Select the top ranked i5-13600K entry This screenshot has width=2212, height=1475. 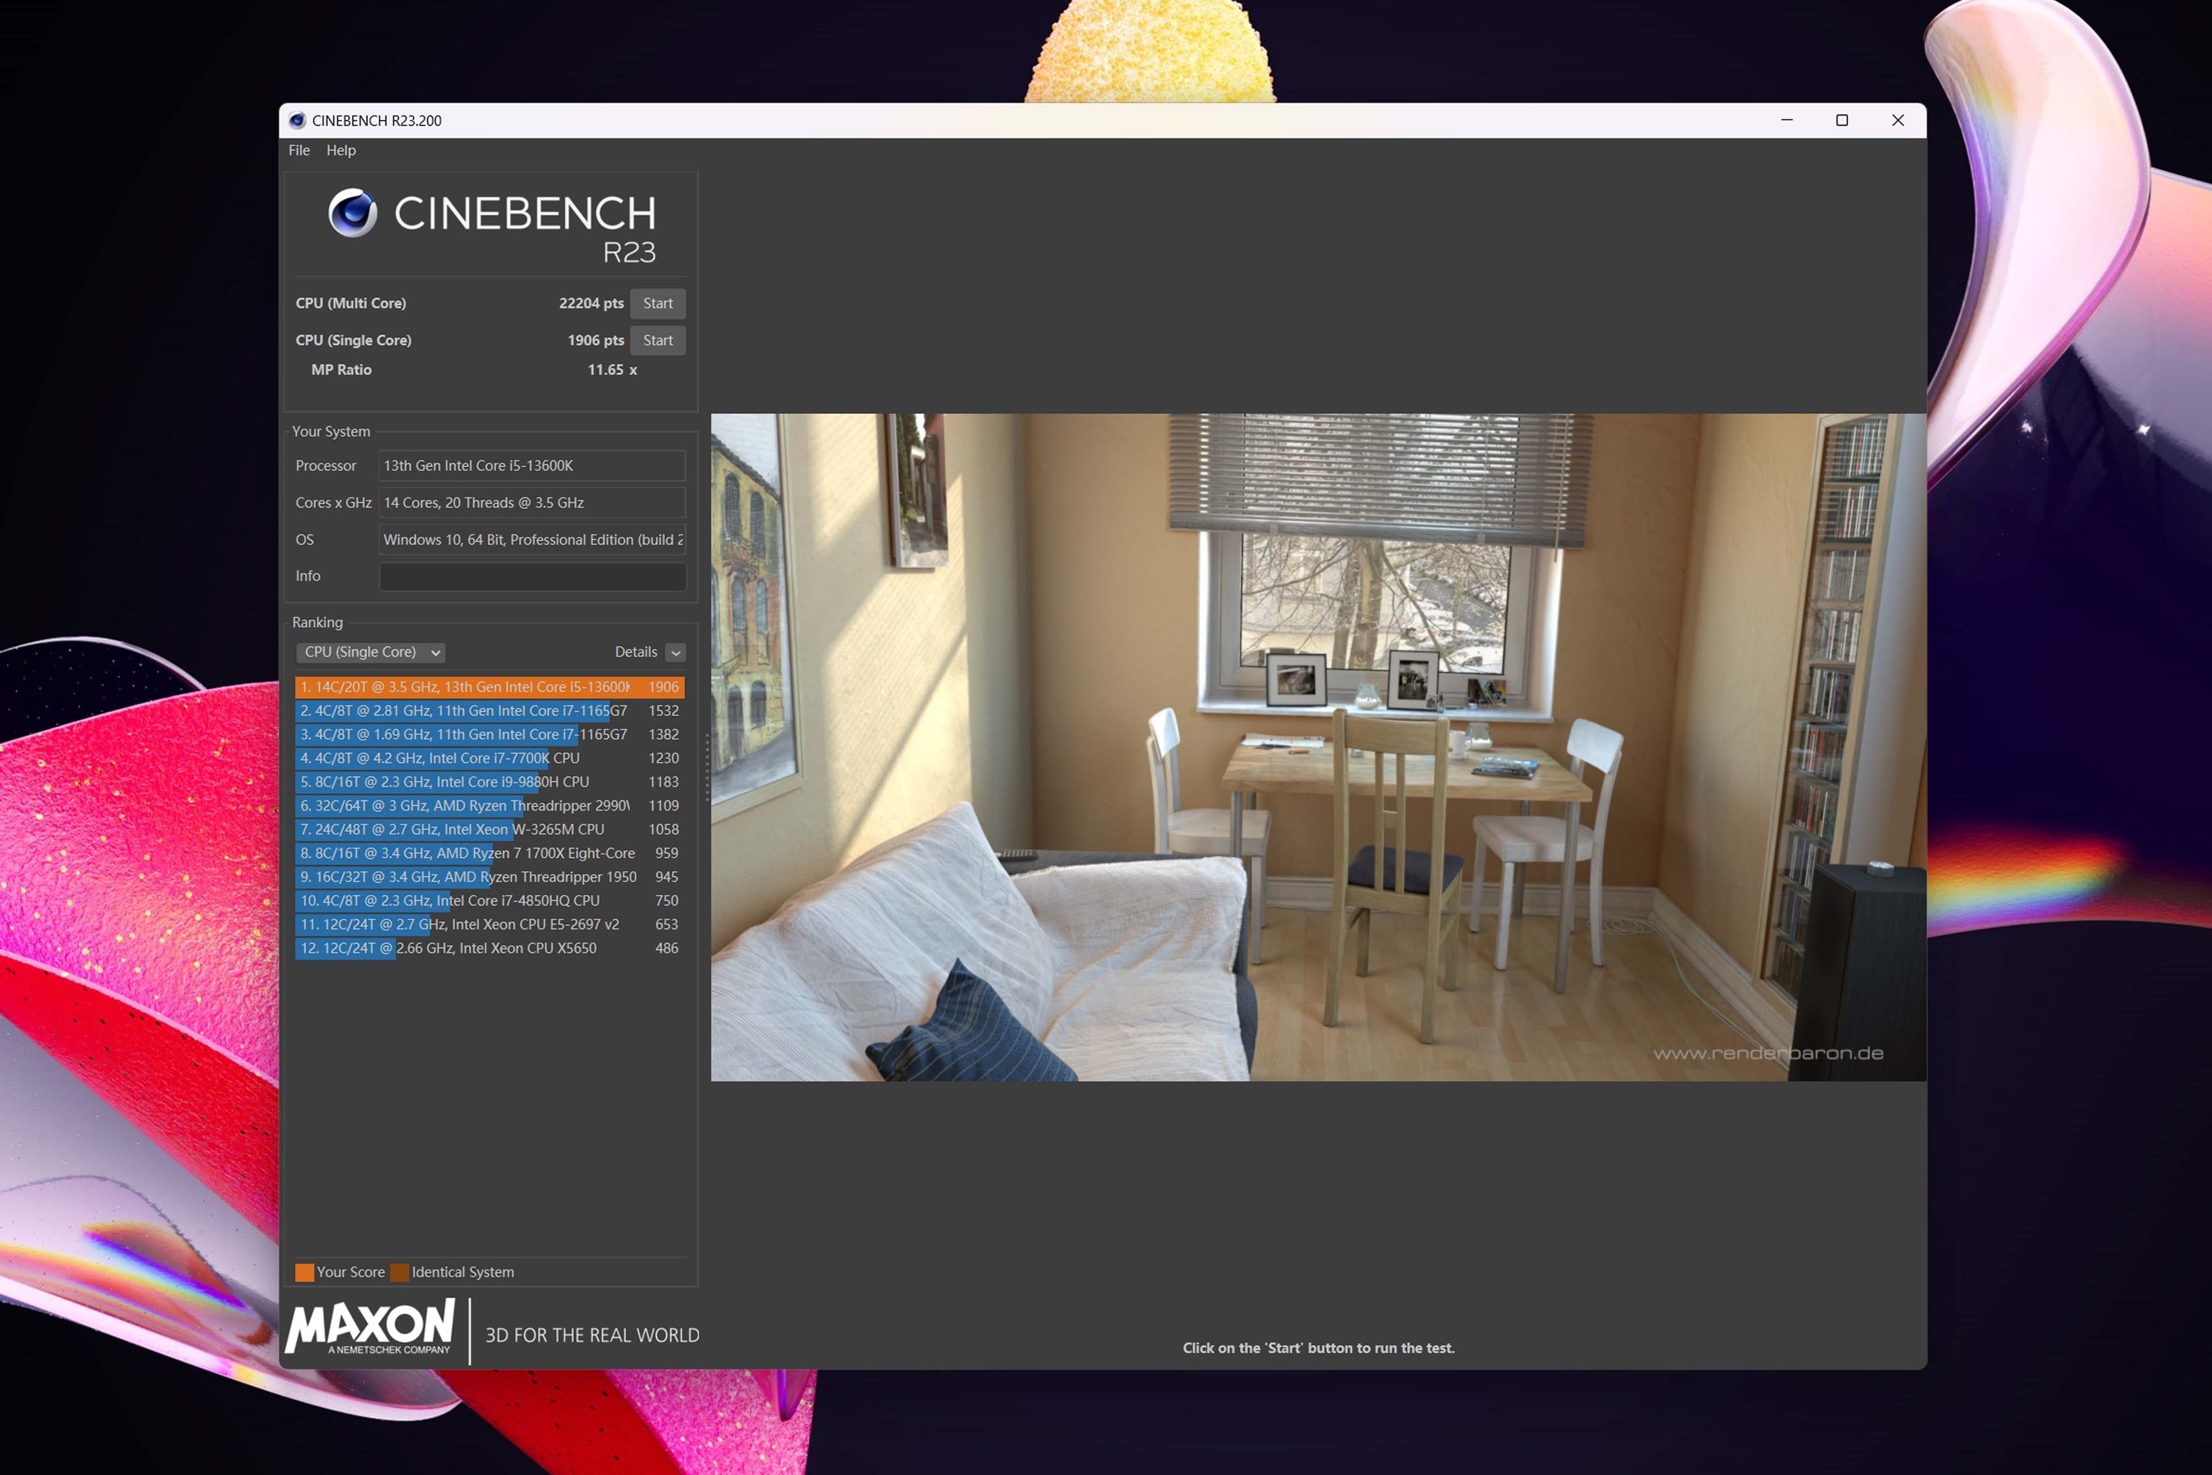click(489, 687)
